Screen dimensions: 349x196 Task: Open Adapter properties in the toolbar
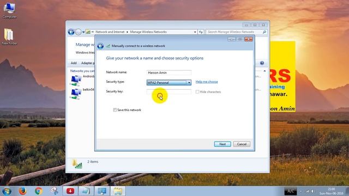coord(87,63)
